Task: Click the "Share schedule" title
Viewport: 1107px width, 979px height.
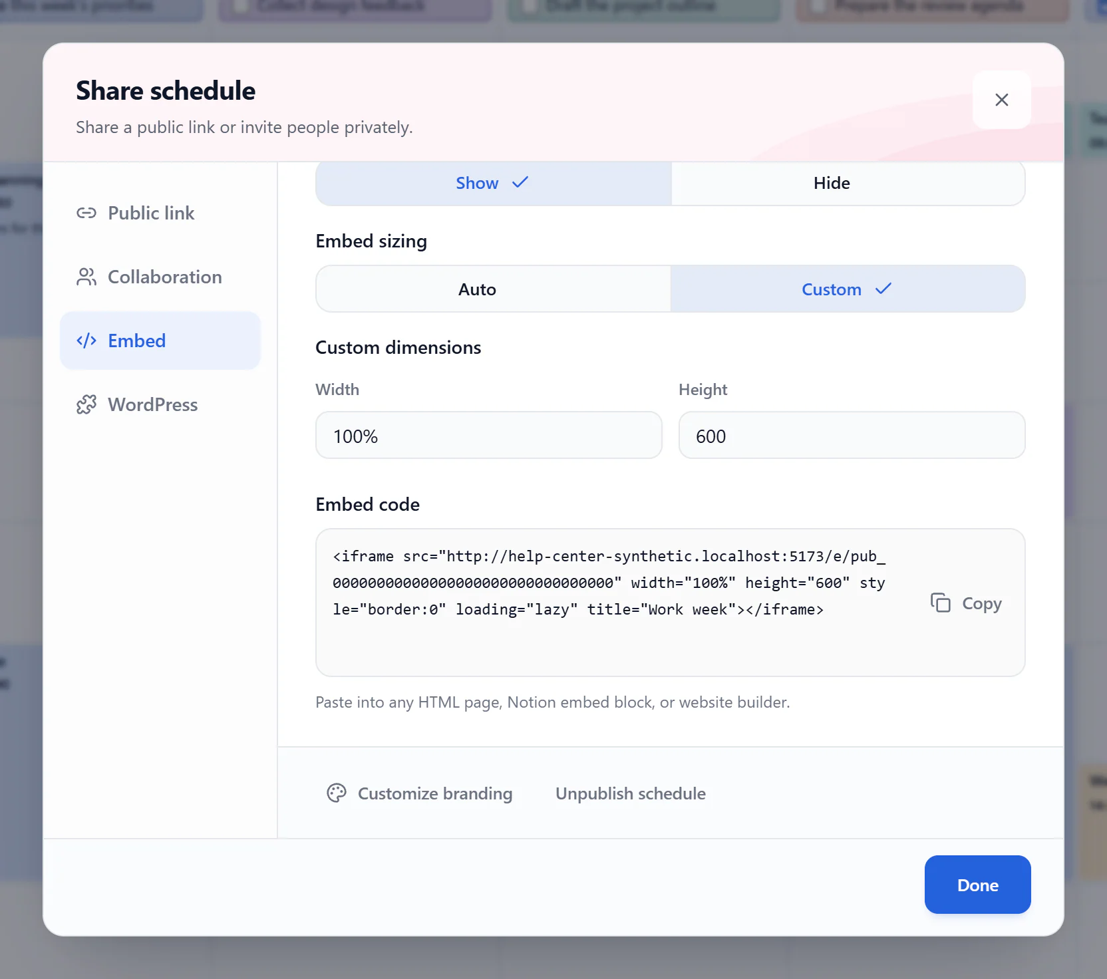Action: coord(166,90)
